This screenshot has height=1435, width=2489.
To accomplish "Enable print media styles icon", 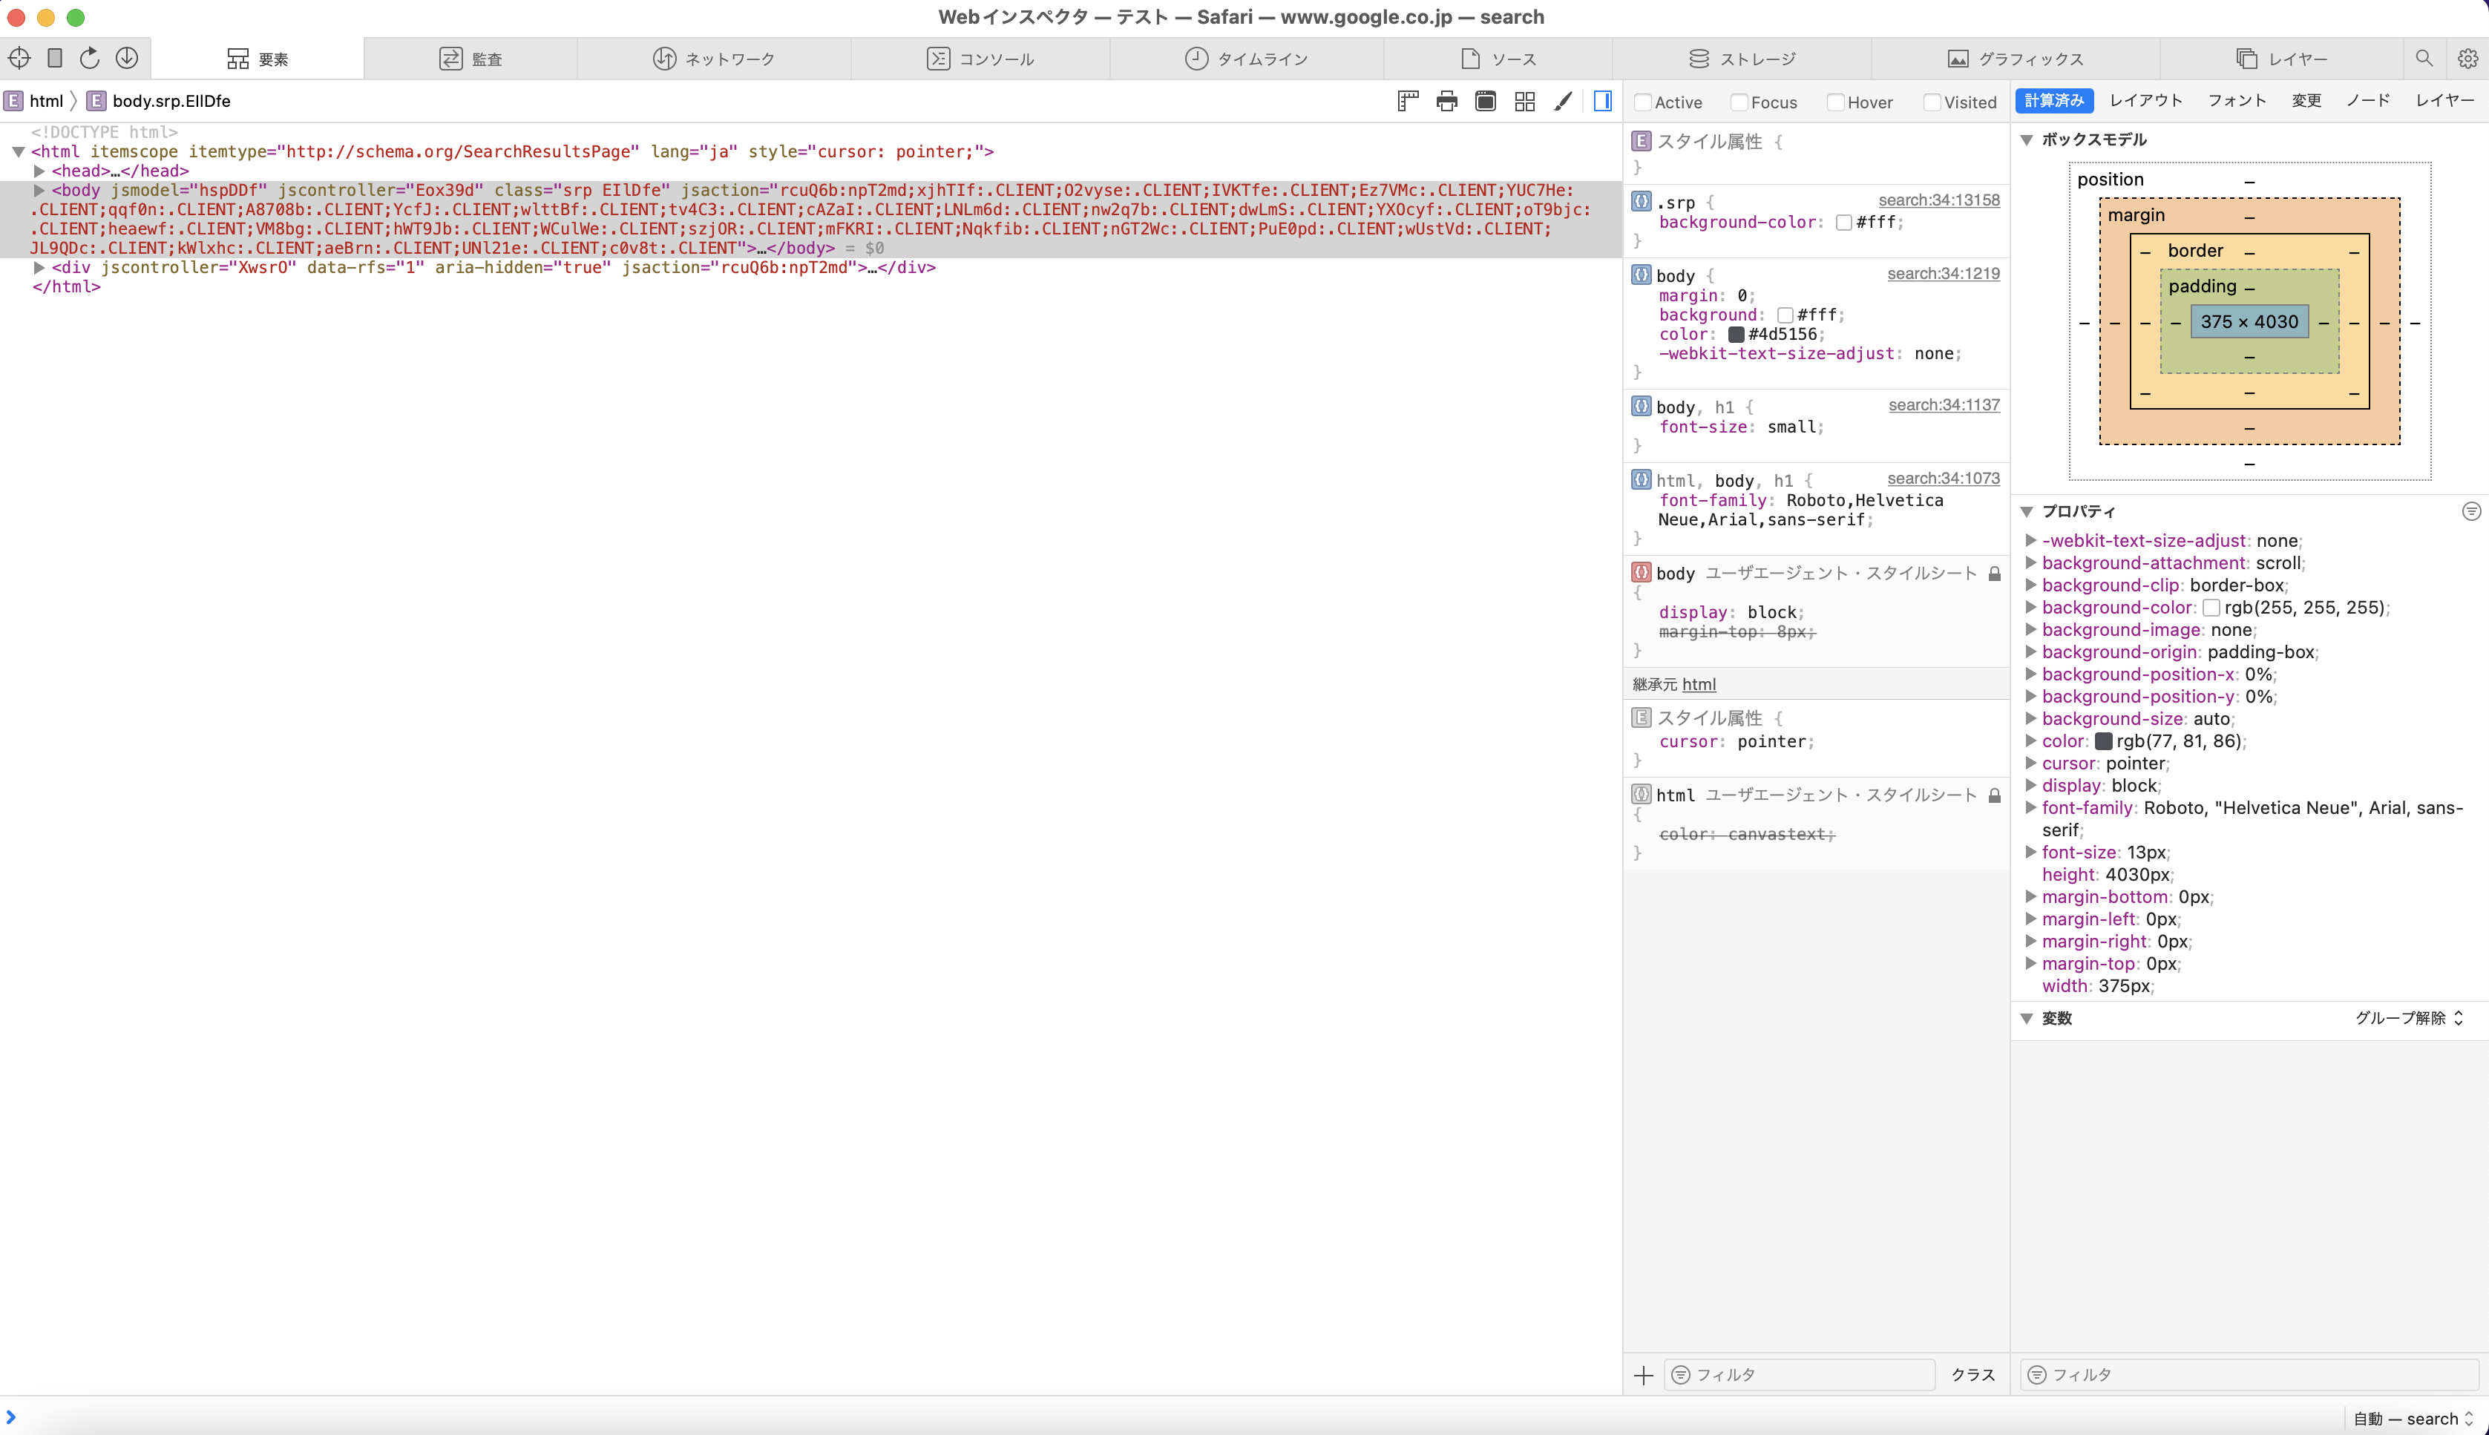I will [1446, 102].
